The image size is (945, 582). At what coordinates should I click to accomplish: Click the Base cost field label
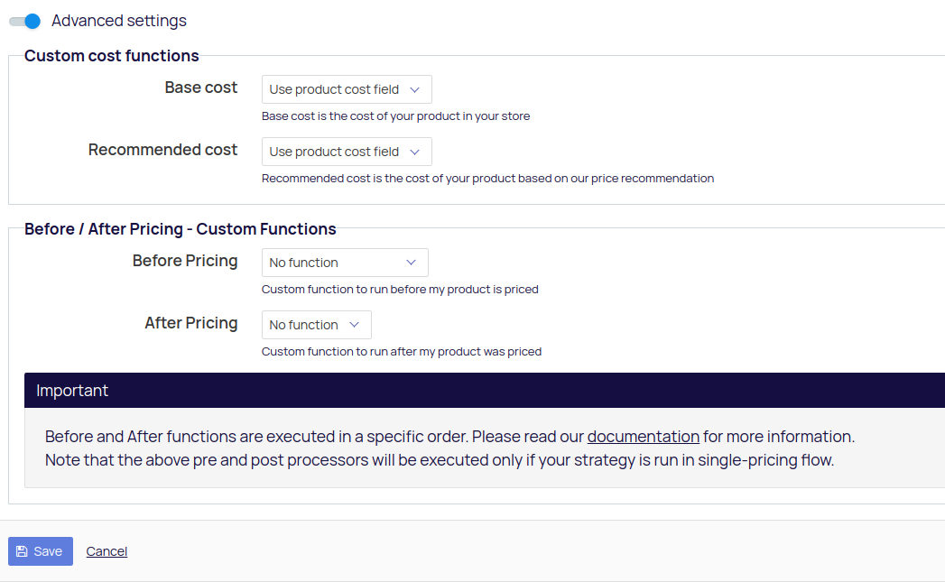[x=201, y=88]
